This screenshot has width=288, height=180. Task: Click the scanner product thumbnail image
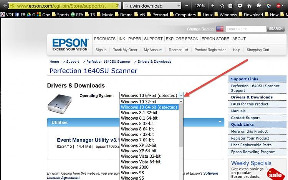(60, 104)
